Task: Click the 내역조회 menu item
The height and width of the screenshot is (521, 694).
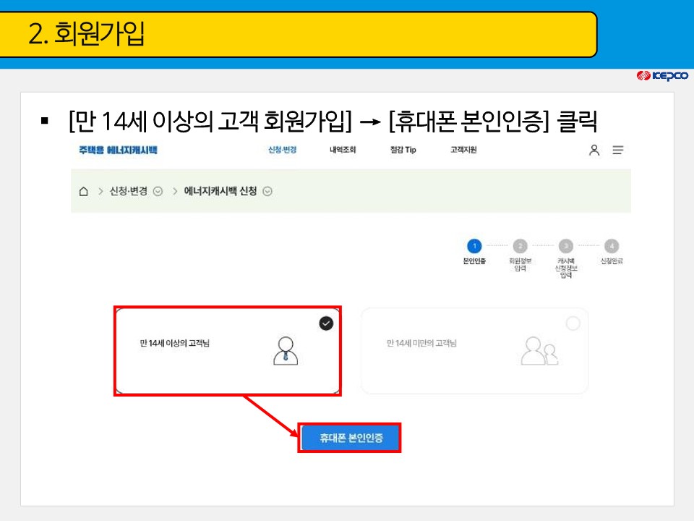Action: pos(343,150)
